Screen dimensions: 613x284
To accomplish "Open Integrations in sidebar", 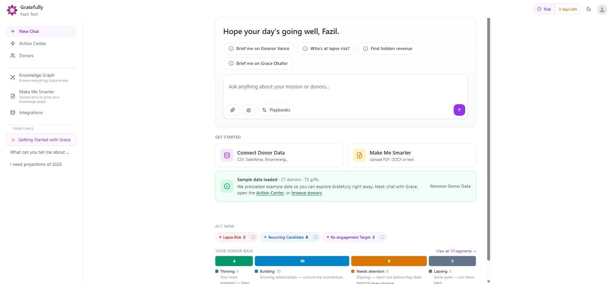I will point(41,113).
